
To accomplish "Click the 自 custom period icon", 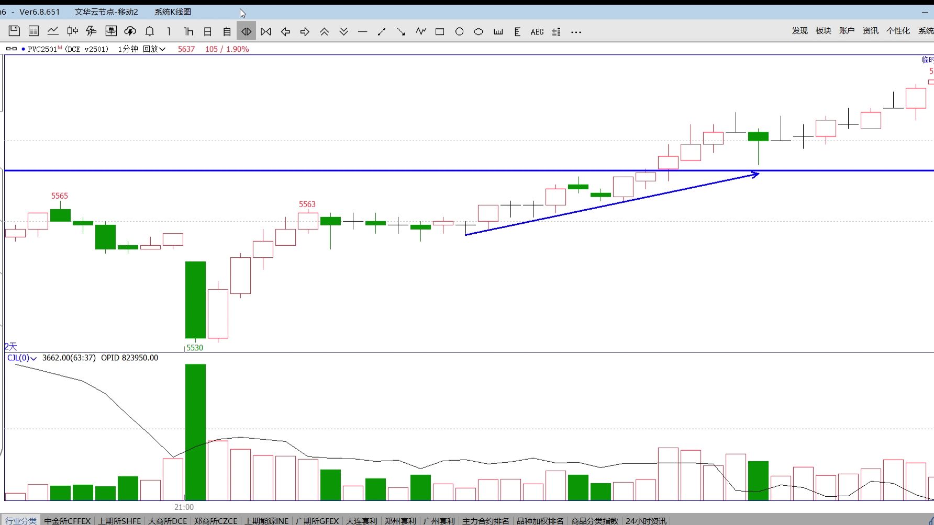I will (227, 31).
